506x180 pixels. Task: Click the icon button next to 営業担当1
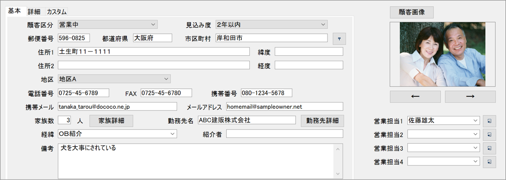click(x=489, y=121)
